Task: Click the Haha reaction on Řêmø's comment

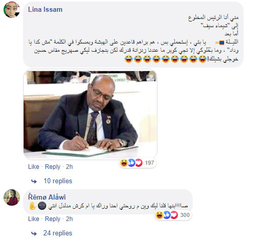Action: (160, 215)
